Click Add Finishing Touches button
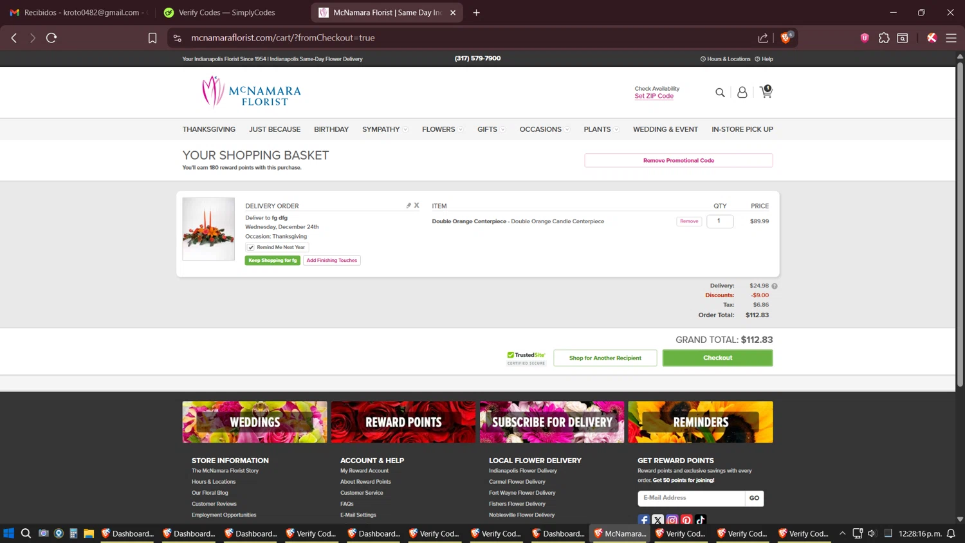 331,261
